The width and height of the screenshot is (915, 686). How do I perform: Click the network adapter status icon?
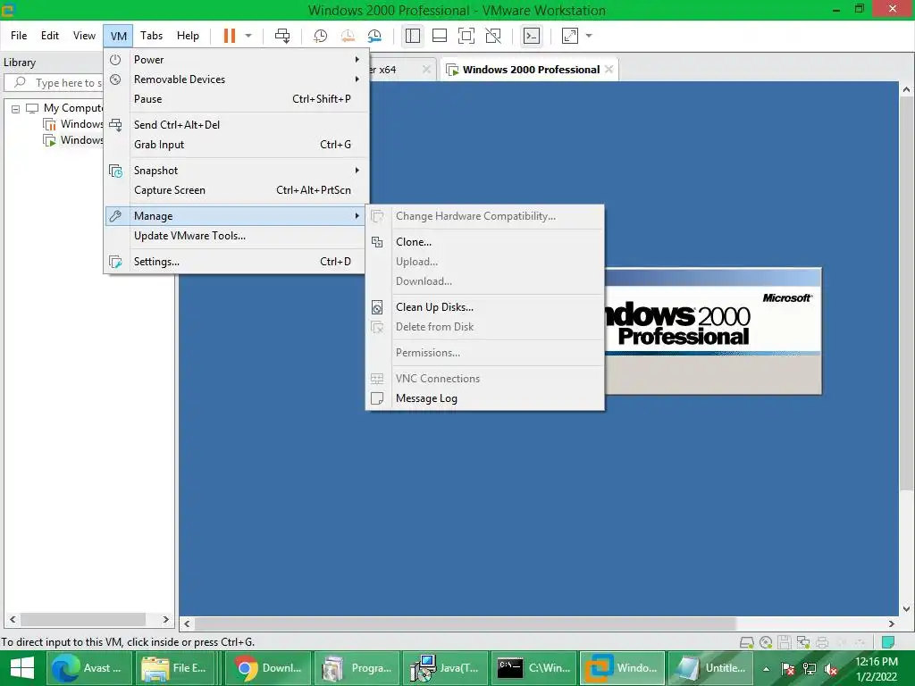[803, 642]
